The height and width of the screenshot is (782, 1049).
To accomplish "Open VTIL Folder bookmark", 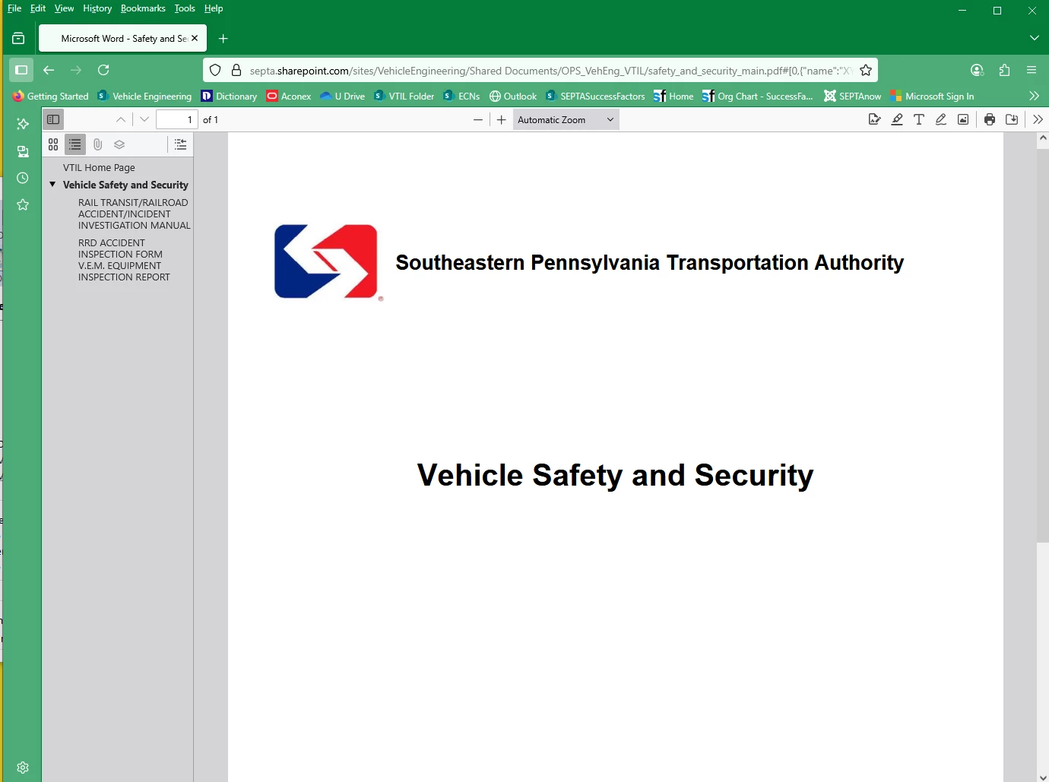I will click(x=404, y=97).
